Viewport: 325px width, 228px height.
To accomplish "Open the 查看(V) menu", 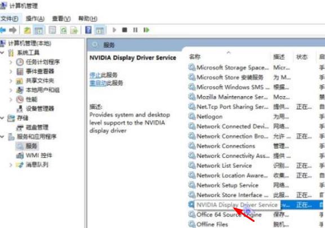I will click(61, 19).
